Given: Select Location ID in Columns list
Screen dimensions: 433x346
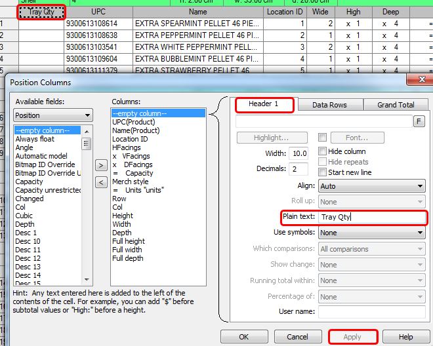Looking at the screenshot, I should pos(130,139).
